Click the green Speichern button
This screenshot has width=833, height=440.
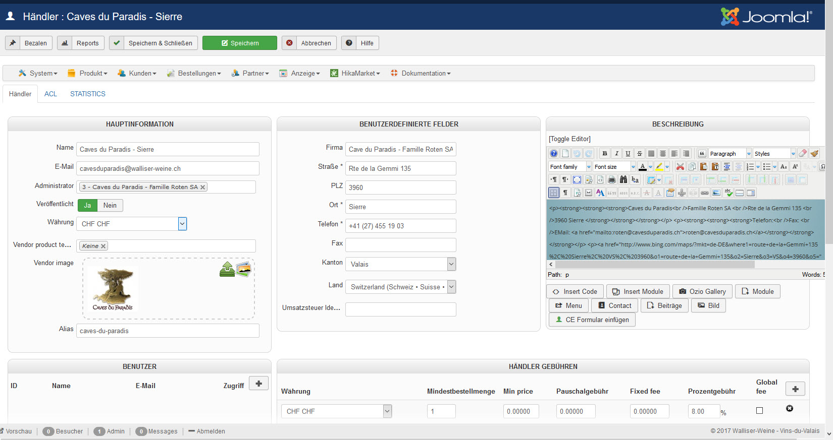click(240, 43)
